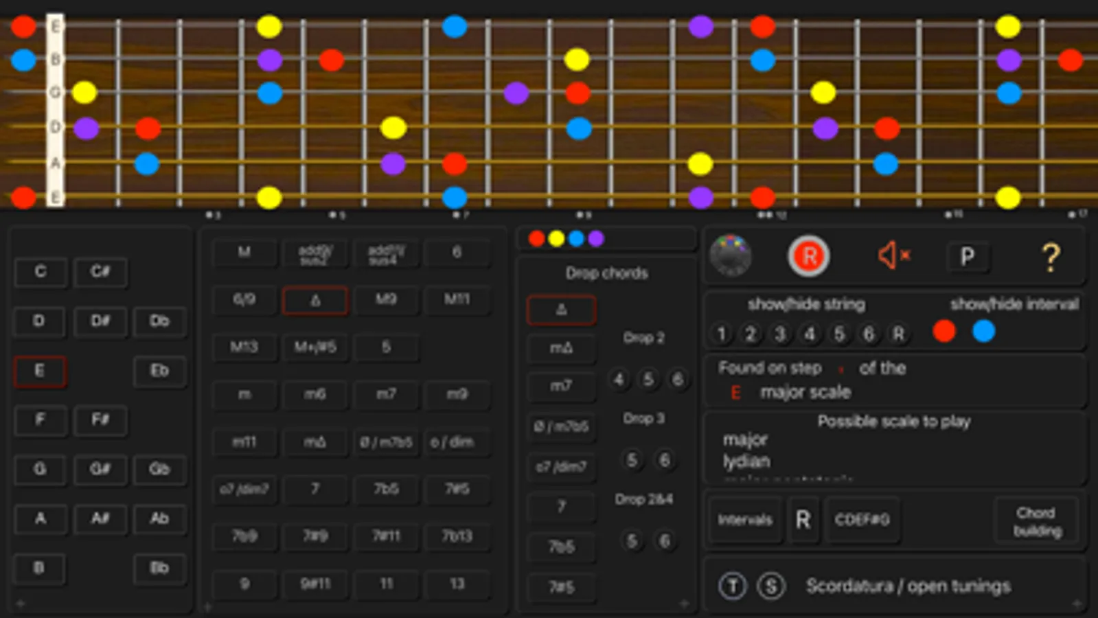Click the circled S scordatura icon

point(771,586)
